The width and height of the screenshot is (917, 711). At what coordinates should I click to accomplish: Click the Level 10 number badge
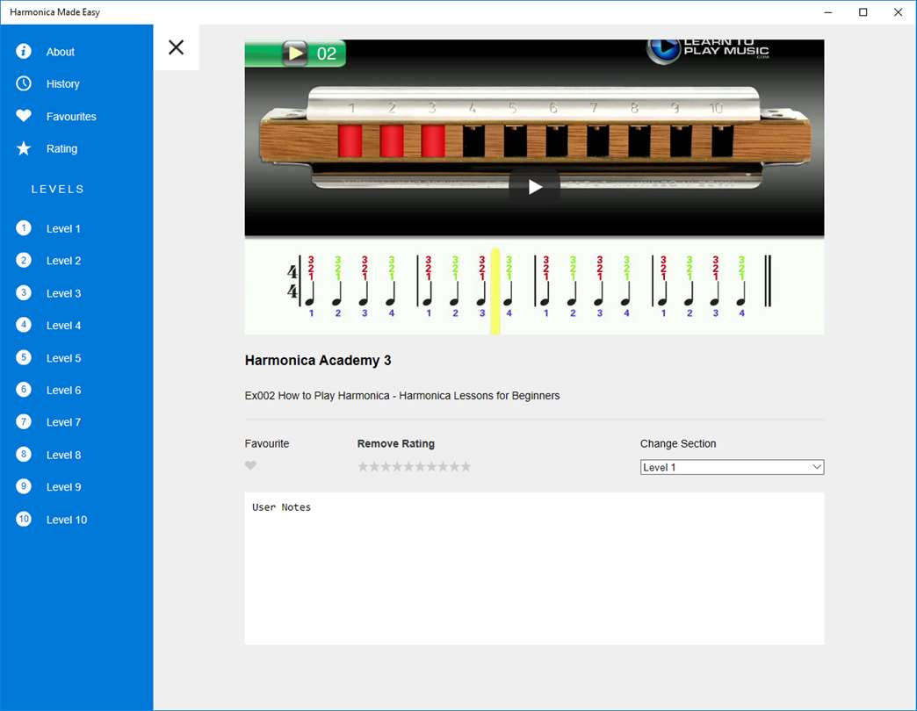pos(24,519)
